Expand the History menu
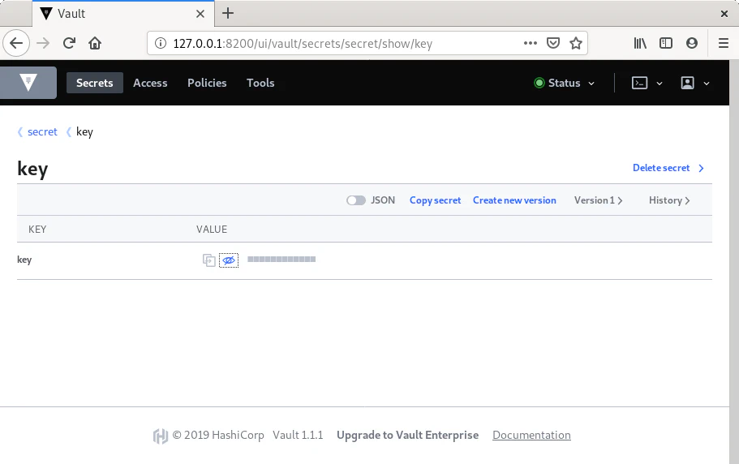Image resolution: width=739 pixels, height=464 pixels. pos(669,200)
